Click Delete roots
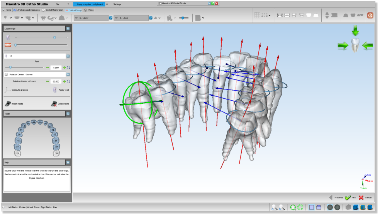This screenshot has width=380, height=216. click(x=60, y=104)
